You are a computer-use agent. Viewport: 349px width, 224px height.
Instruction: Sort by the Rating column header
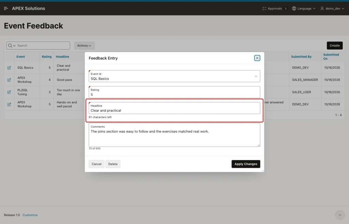coord(46,57)
